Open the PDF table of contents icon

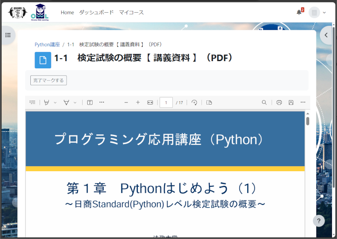click(x=32, y=102)
